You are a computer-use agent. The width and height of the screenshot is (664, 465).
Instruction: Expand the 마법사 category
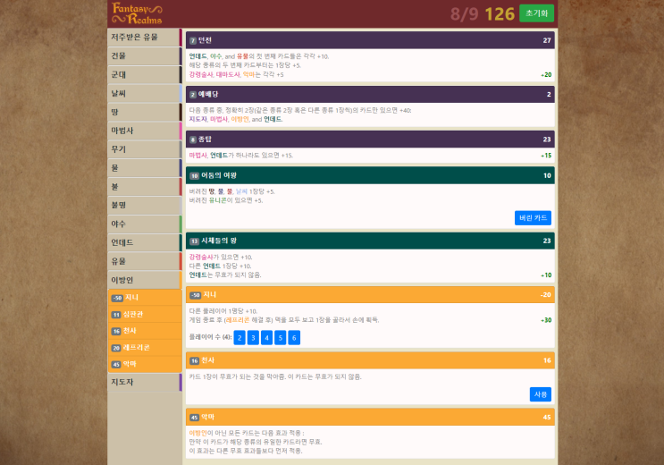pyautogui.click(x=145, y=131)
